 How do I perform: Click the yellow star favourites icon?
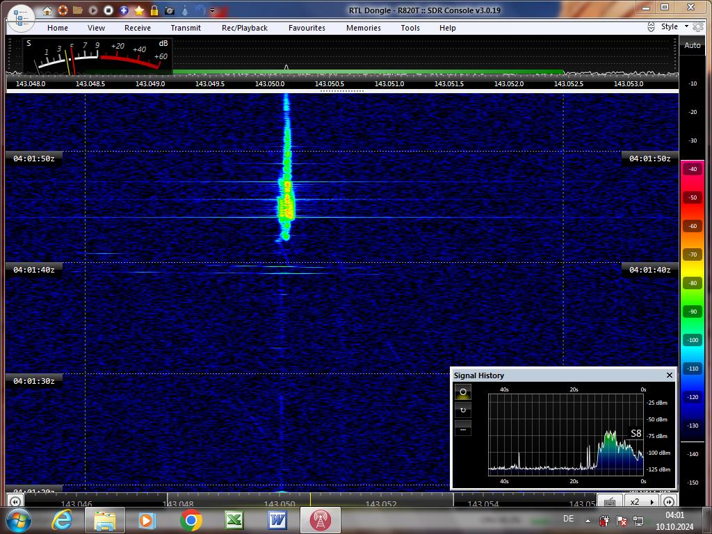139,10
